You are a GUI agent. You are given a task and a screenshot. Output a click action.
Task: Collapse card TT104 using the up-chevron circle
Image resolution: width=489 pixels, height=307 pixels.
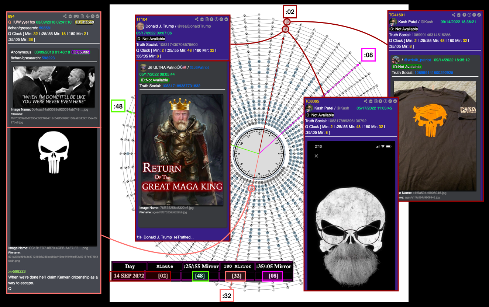pyautogui.click(x=221, y=19)
